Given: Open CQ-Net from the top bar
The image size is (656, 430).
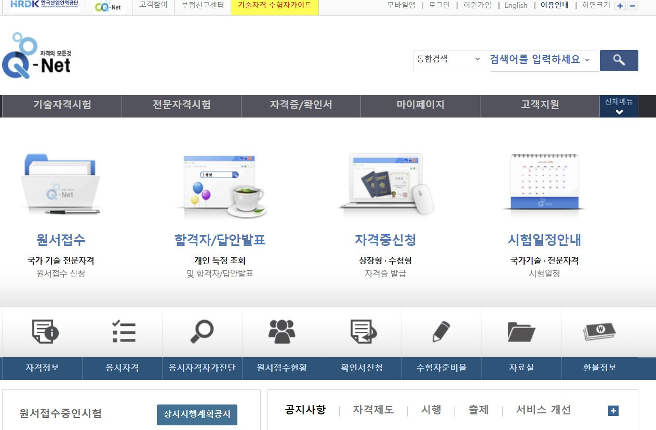Looking at the screenshot, I should pos(108,7).
